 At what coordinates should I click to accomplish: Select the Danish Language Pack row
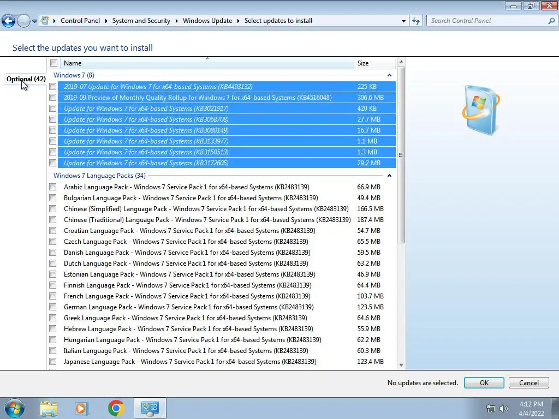tap(227, 252)
